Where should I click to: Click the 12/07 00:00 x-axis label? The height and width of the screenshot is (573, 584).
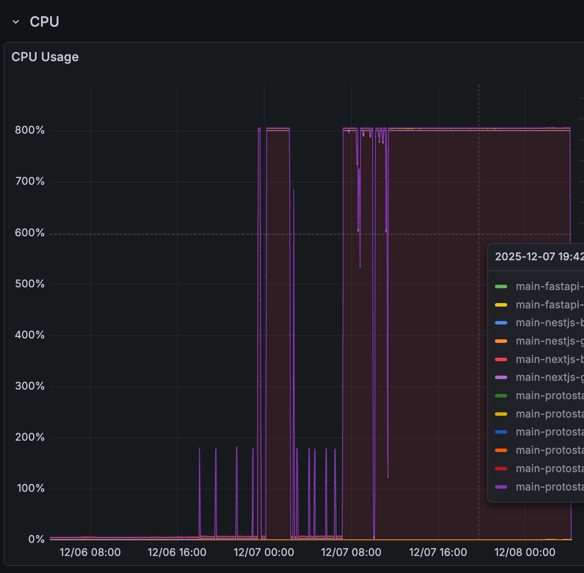[264, 552]
